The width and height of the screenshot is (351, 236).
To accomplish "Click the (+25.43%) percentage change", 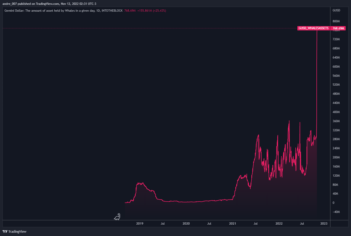I will [159, 11].
